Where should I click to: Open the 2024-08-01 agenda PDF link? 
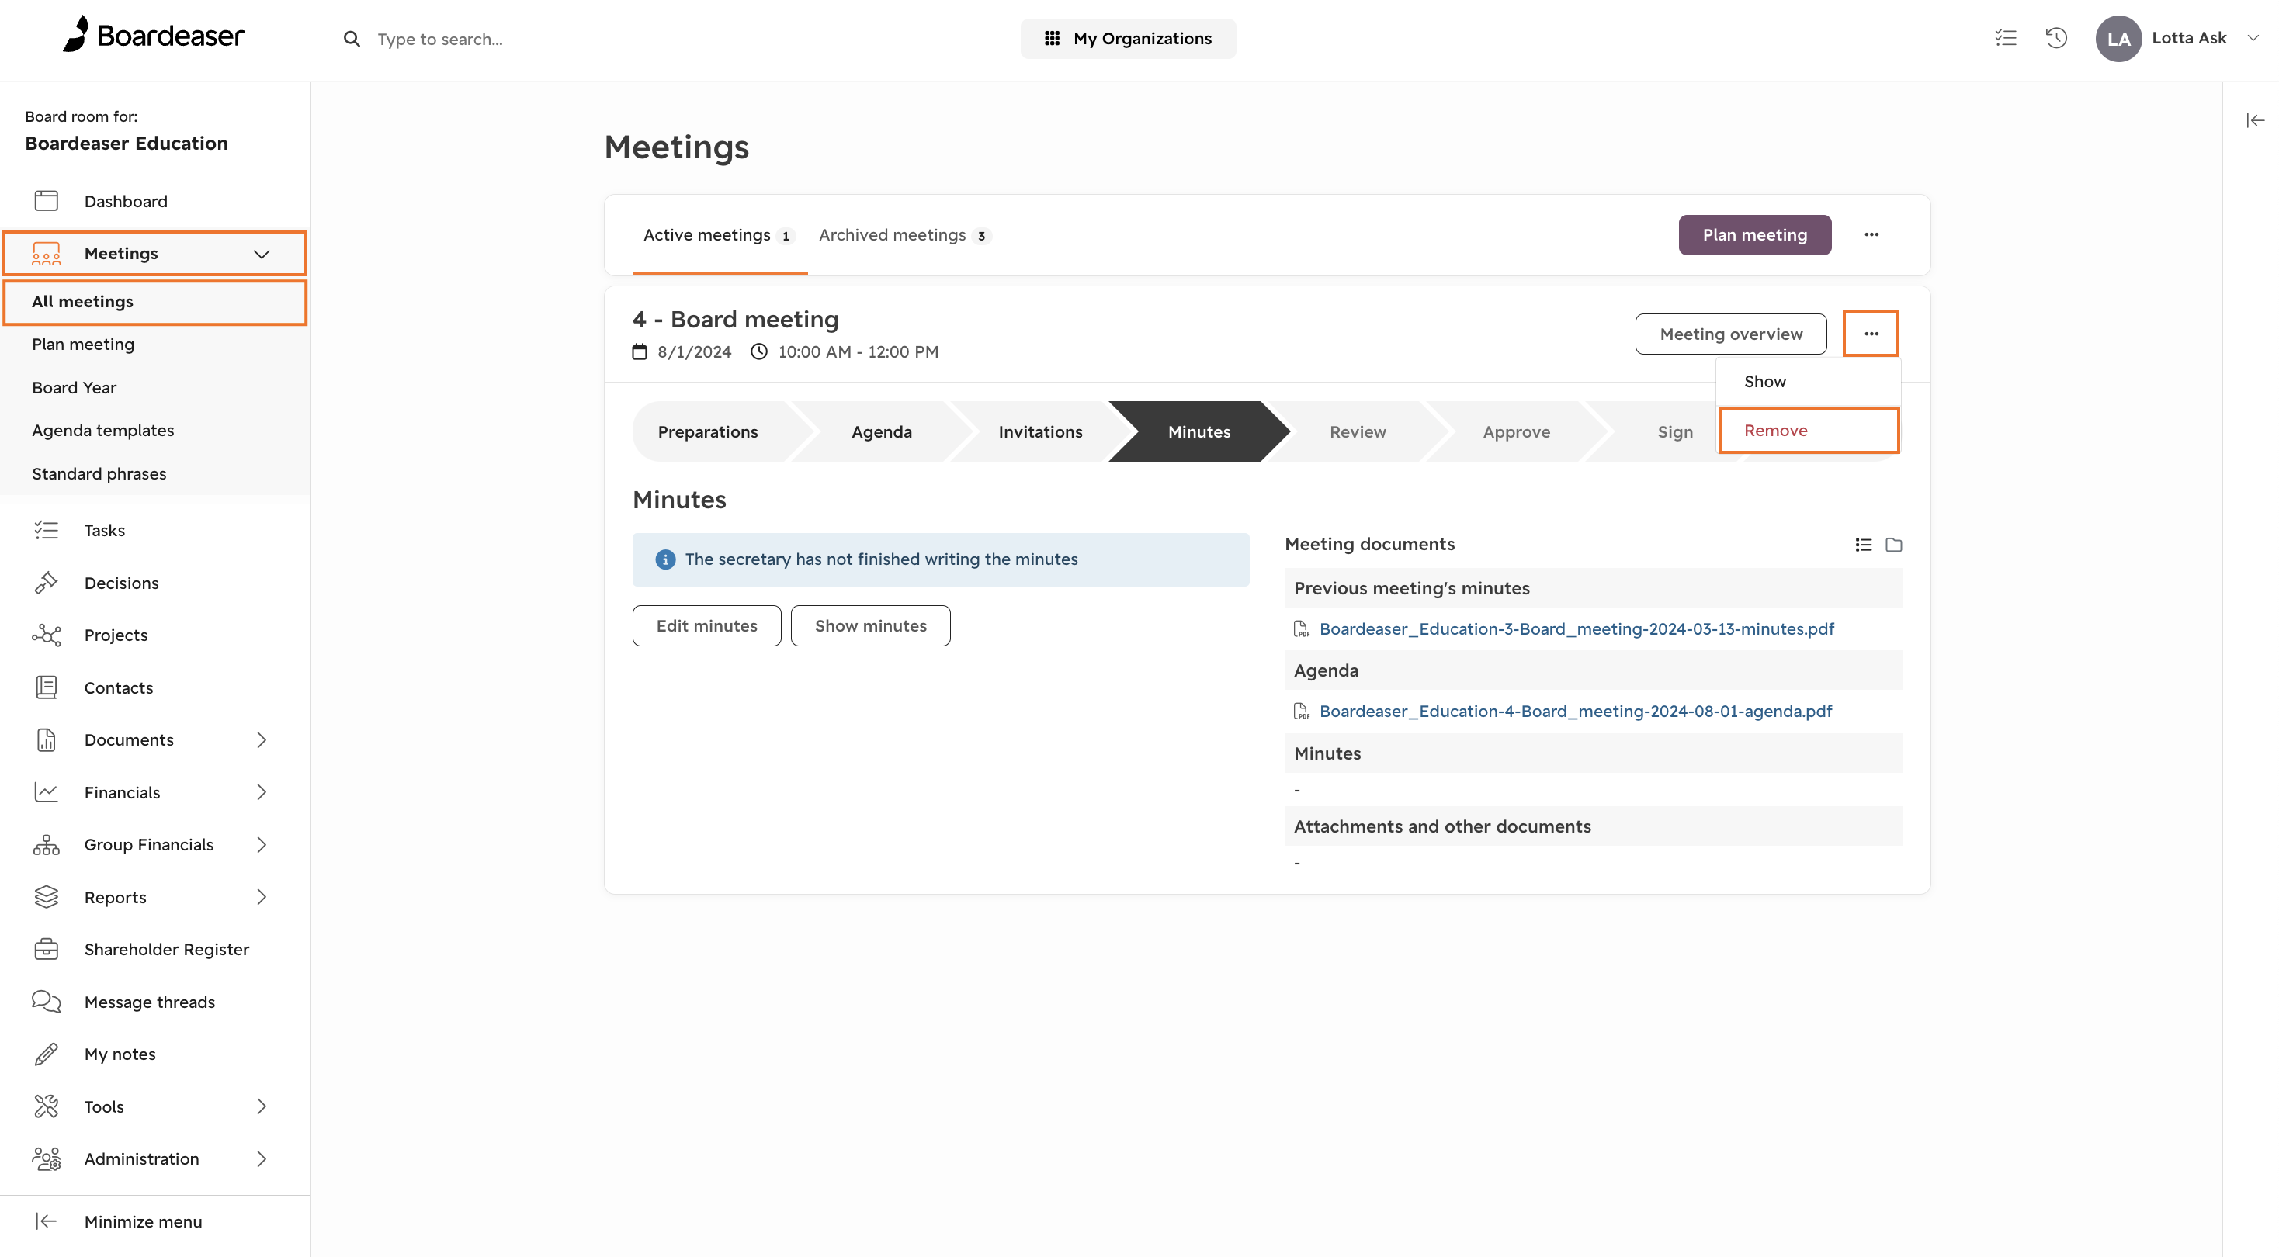pyautogui.click(x=1575, y=712)
